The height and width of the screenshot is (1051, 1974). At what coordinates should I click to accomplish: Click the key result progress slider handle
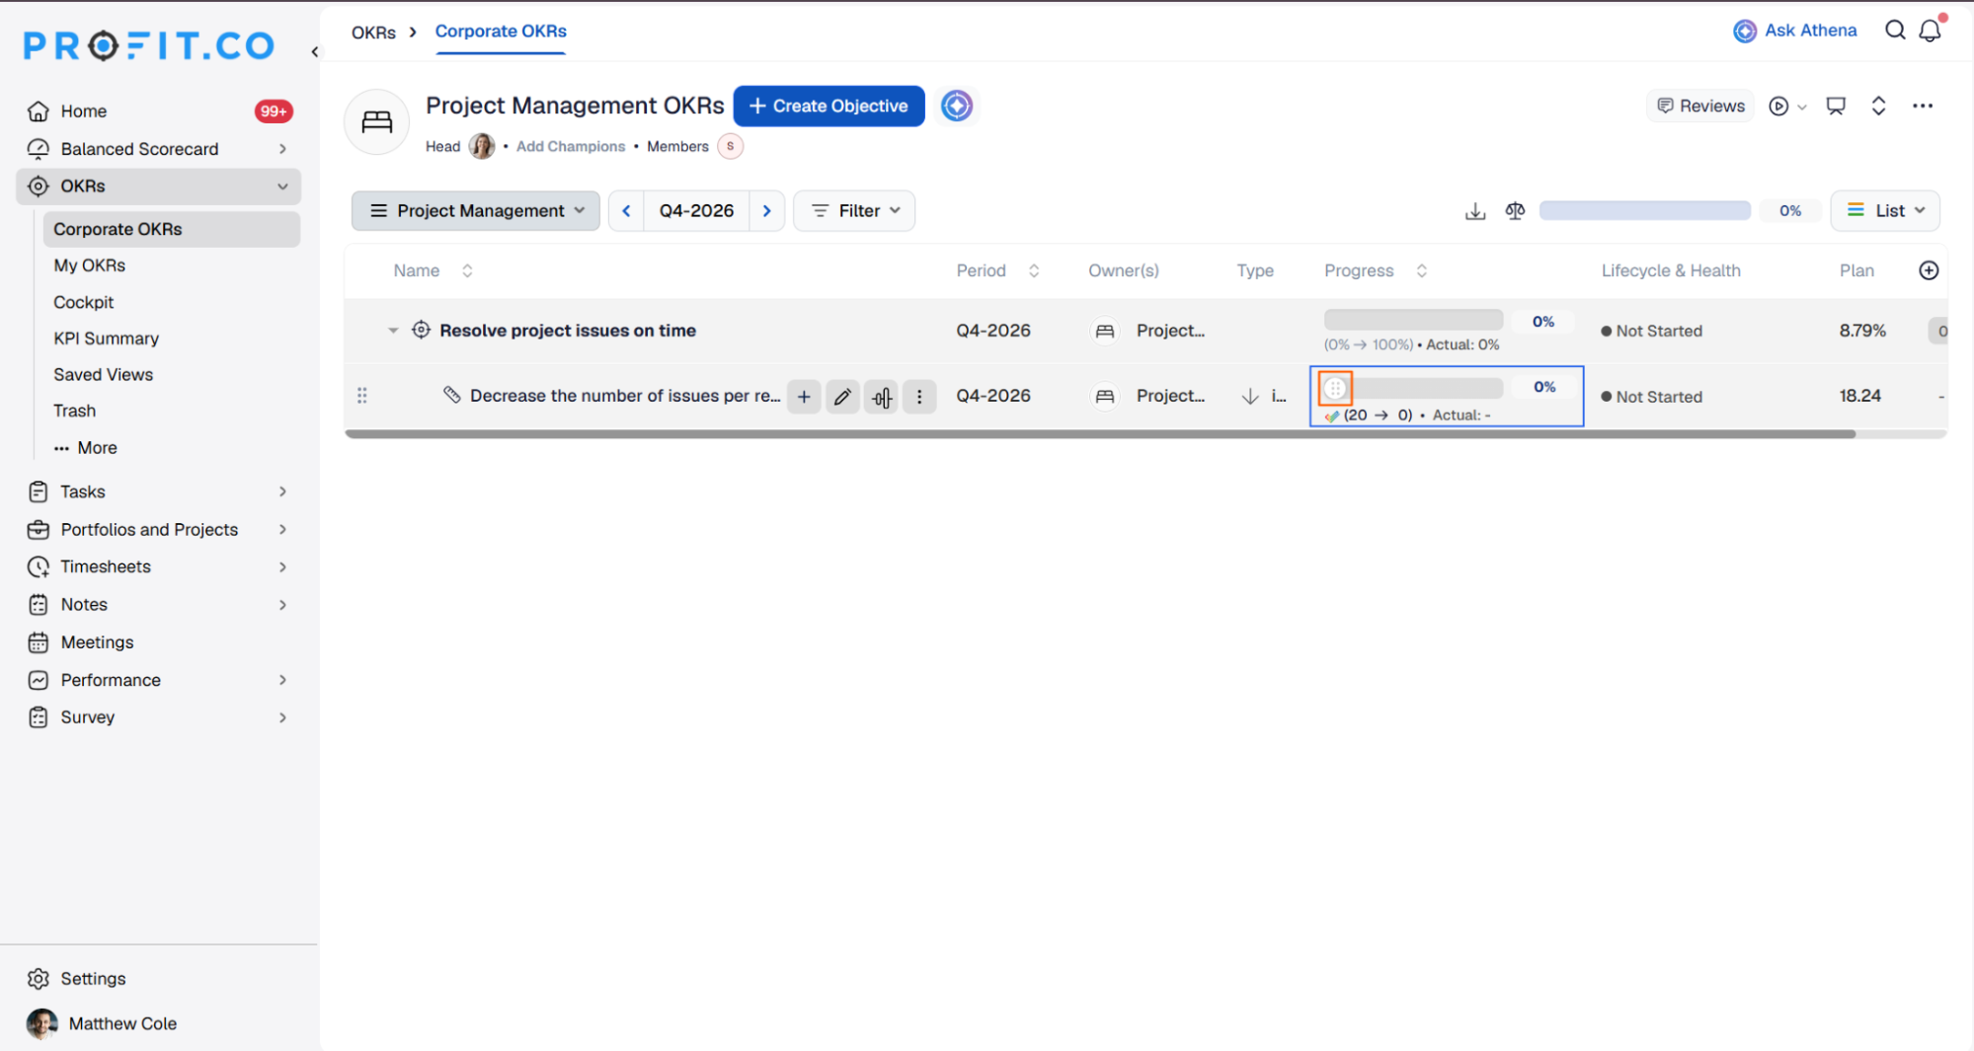[1335, 388]
